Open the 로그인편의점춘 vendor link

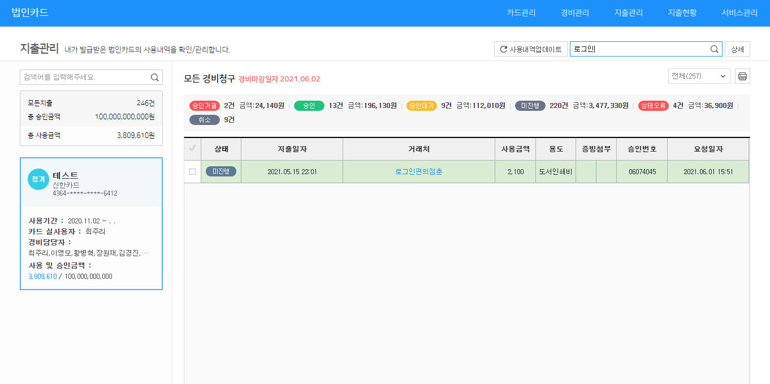(x=418, y=171)
